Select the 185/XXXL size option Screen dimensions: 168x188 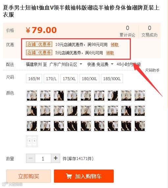click(x=112, y=78)
